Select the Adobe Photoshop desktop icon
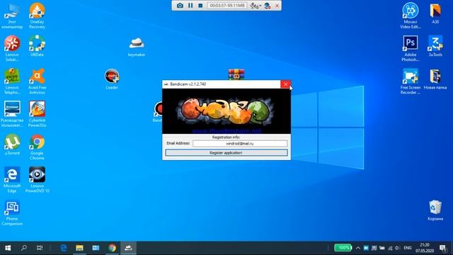This screenshot has height=255, width=453. (411, 49)
